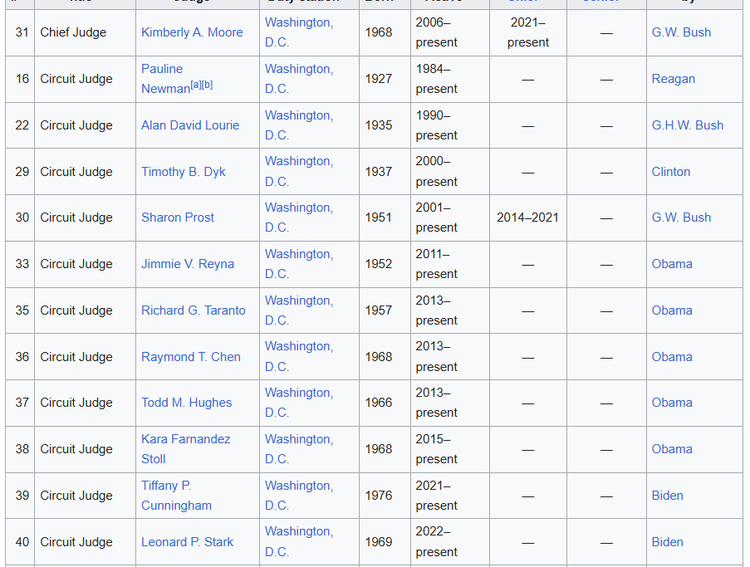Open Kimberly A. Moore's article link
Image resolution: width=750 pixels, height=567 pixels.
coord(192,32)
